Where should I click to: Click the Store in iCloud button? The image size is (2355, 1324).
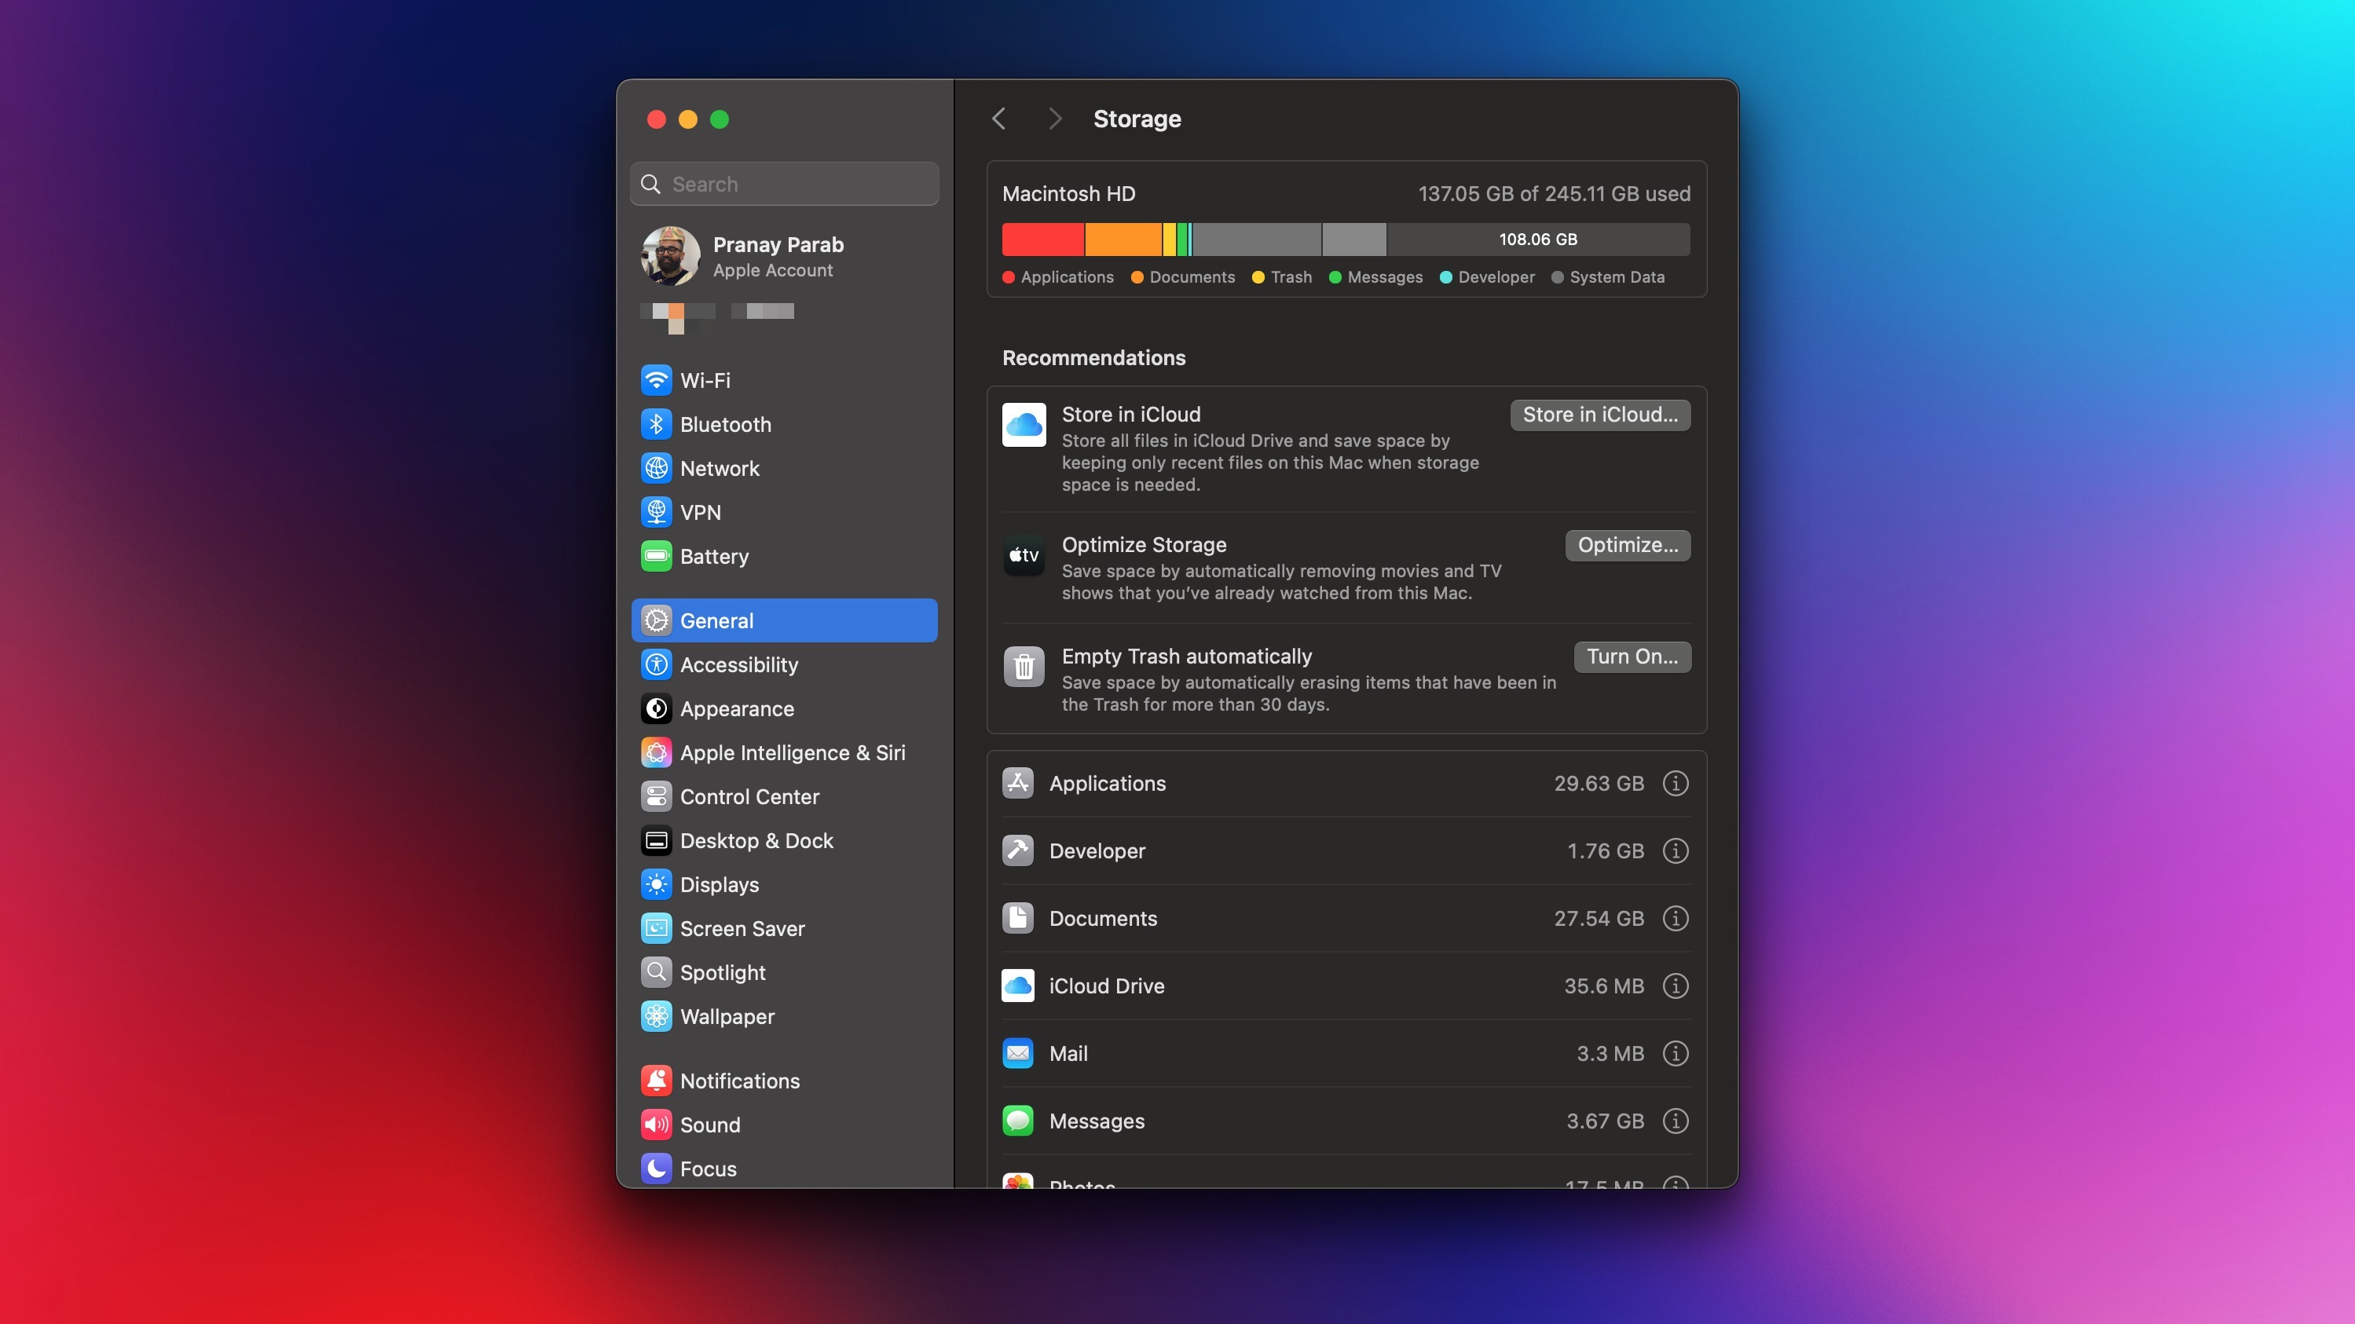click(x=1600, y=415)
